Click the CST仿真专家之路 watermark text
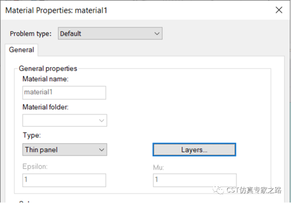The image size is (291, 203). pyautogui.click(x=254, y=190)
